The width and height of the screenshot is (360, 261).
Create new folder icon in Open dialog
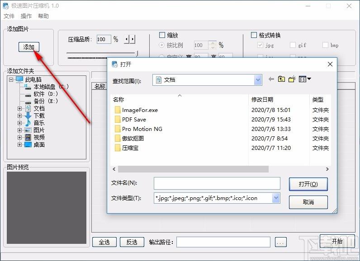[292, 79]
